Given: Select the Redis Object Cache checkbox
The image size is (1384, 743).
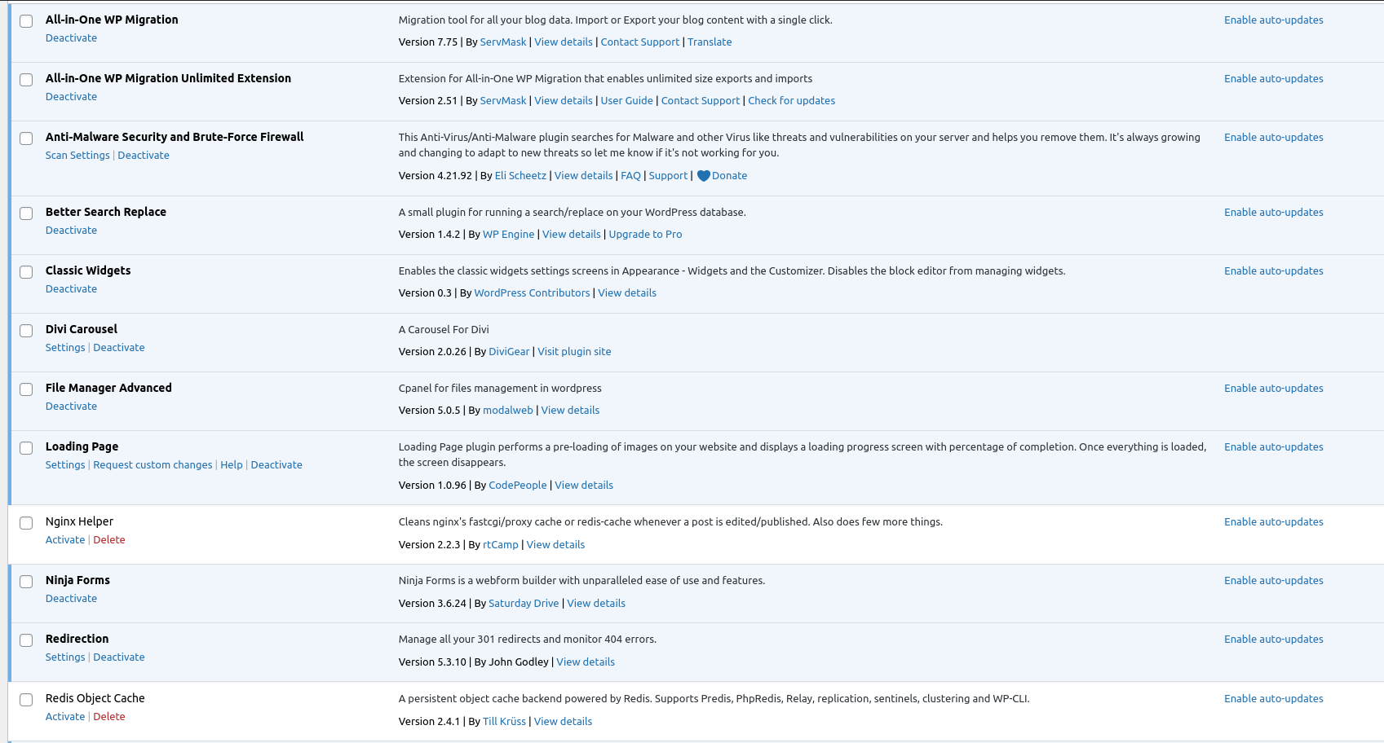Looking at the screenshot, I should 26,700.
